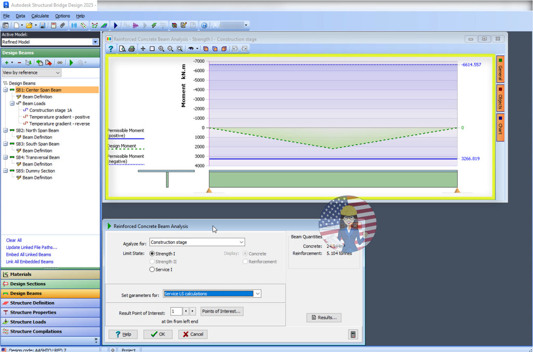Viewport: 533px width, 352px height.
Task: Select Reinforcement display option
Action: click(x=245, y=261)
